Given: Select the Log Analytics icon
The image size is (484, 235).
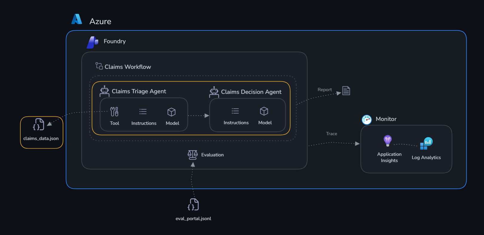Looking at the screenshot, I should pos(426,143).
